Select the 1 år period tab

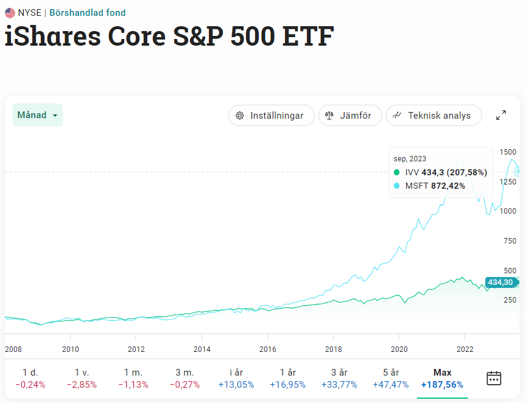click(x=288, y=378)
